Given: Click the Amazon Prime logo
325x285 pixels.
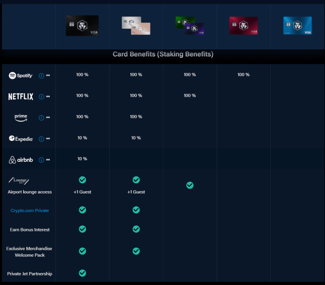Looking at the screenshot, I should coord(21,118).
